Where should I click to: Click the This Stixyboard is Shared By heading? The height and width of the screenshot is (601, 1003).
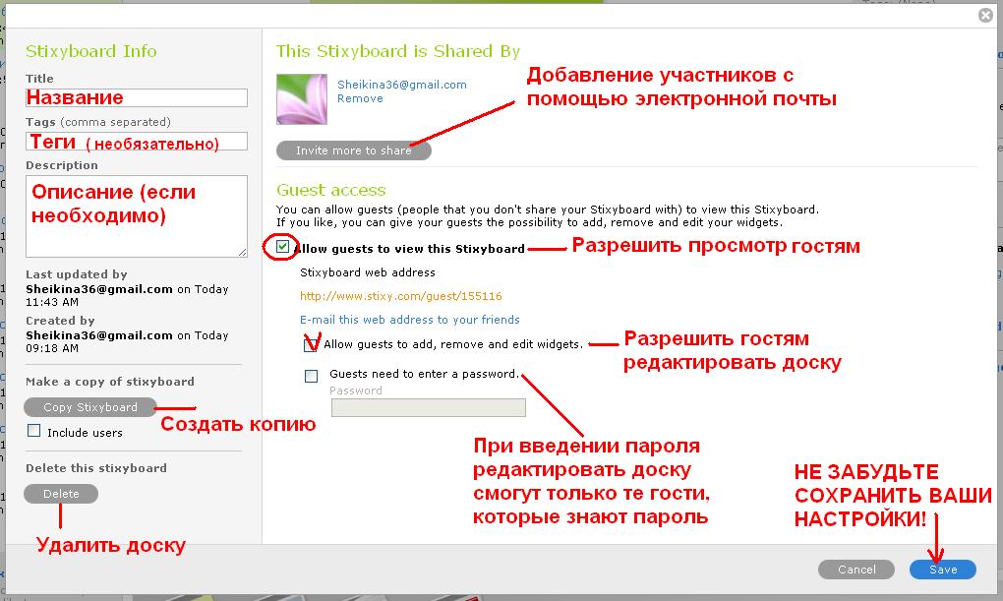(x=398, y=51)
